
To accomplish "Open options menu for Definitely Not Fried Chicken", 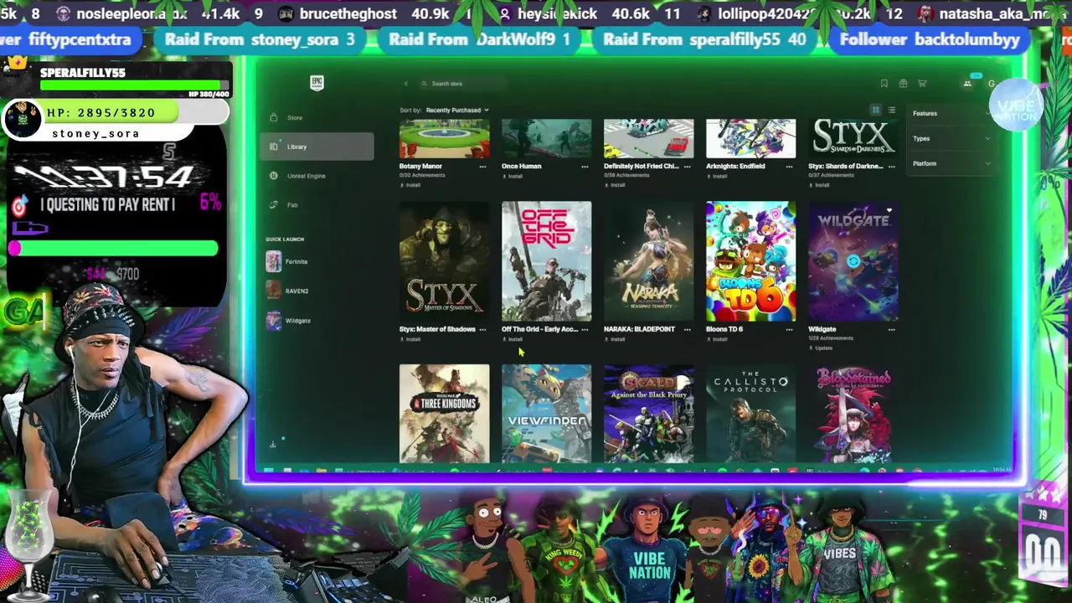I will point(687,167).
